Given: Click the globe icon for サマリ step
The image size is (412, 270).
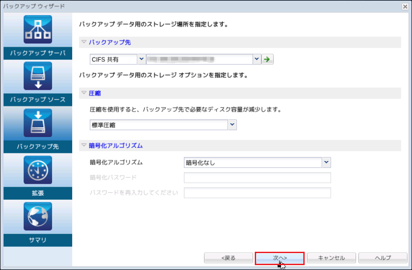Looking at the screenshot, I should point(38,217).
